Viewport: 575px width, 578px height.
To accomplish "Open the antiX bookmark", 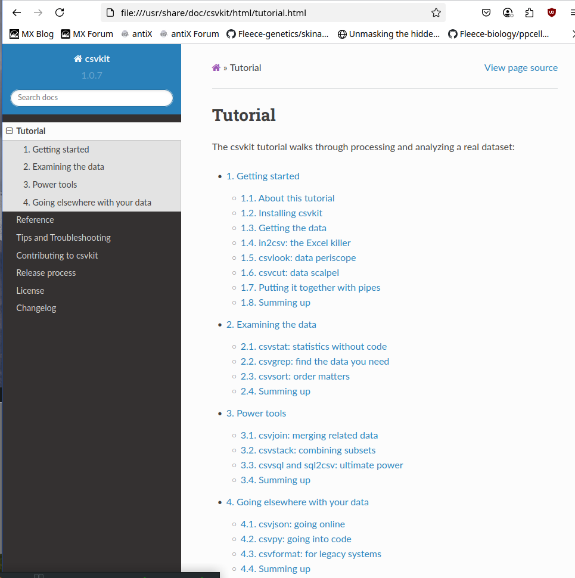I will [x=136, y=34].
